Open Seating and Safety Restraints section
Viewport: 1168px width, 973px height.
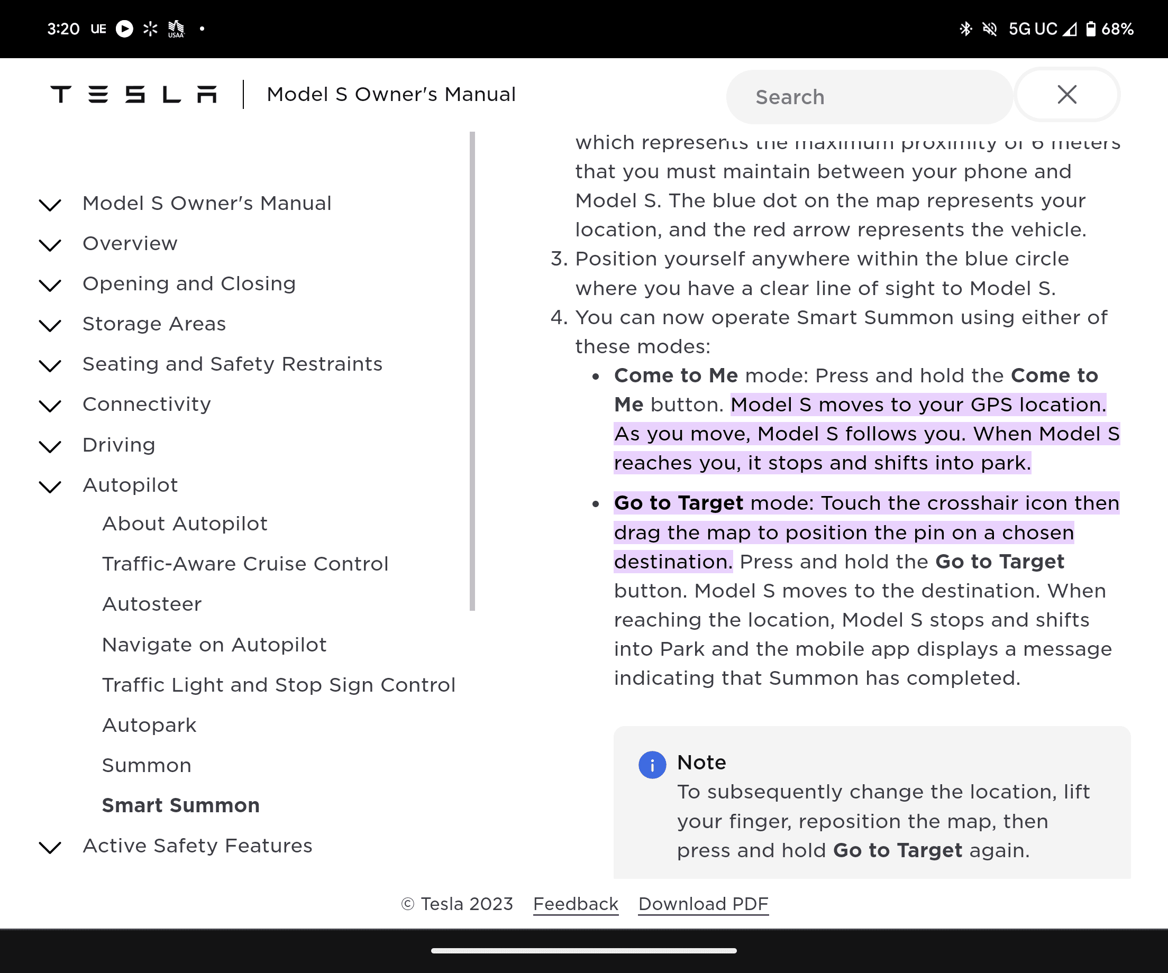(232, 364)
